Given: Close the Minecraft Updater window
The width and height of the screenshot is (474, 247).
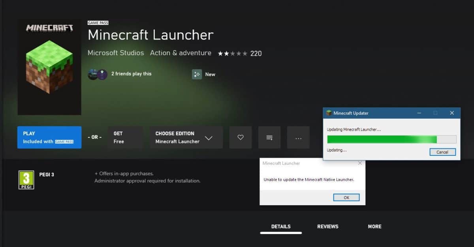Looking at the screenshot, I should (x=452, y=113).
